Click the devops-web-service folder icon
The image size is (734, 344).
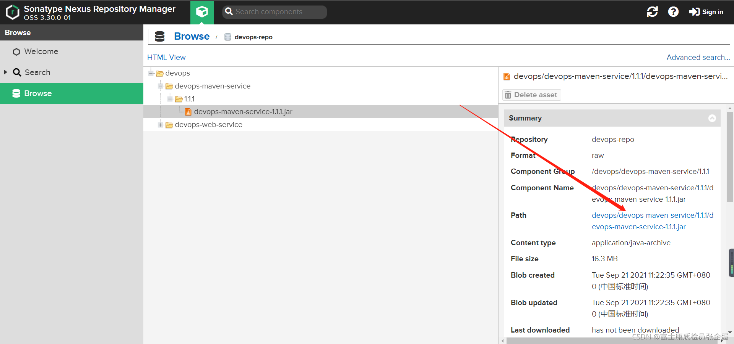tap(169, 125)
